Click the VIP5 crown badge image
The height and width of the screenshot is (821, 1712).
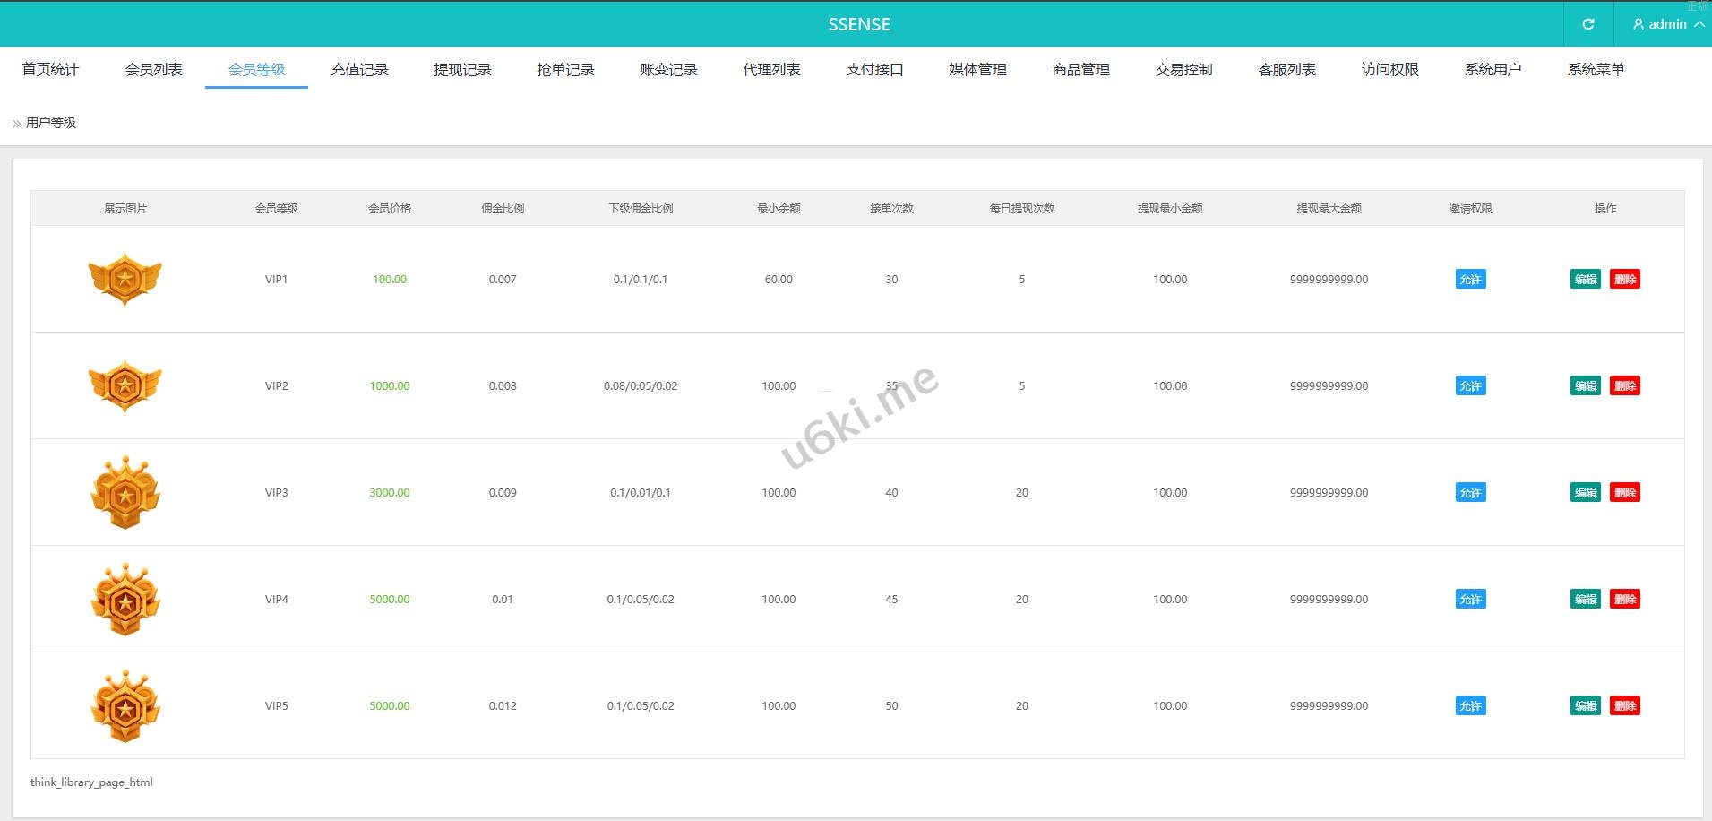(x=125, y=705)
